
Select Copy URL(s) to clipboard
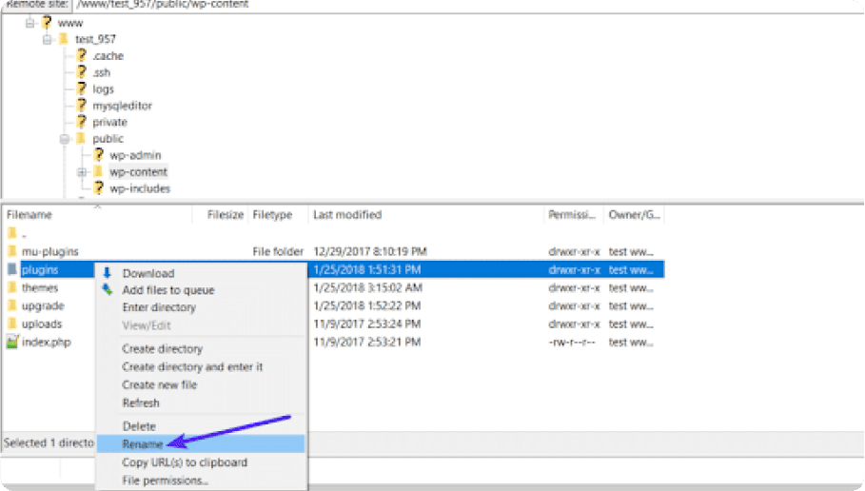201,462
